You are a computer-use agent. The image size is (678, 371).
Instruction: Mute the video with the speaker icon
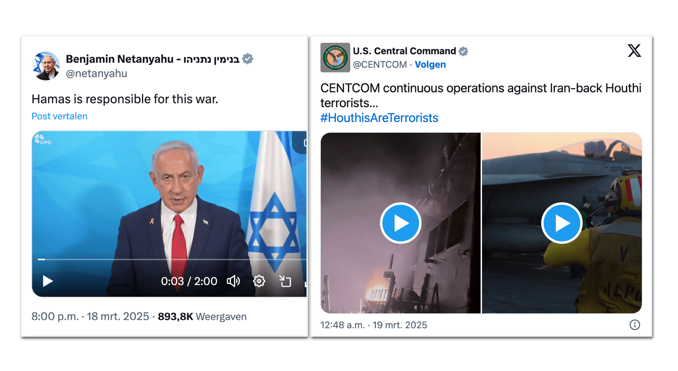(x=233, y=281)
